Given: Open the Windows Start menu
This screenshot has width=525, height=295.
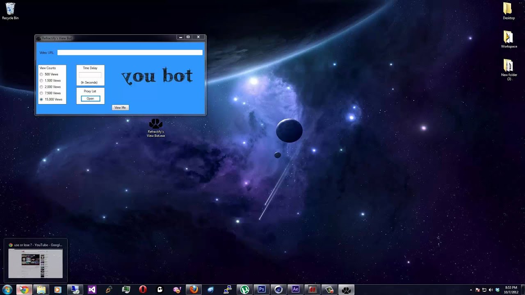Looking at the screenshot, I should pos(7,290).
